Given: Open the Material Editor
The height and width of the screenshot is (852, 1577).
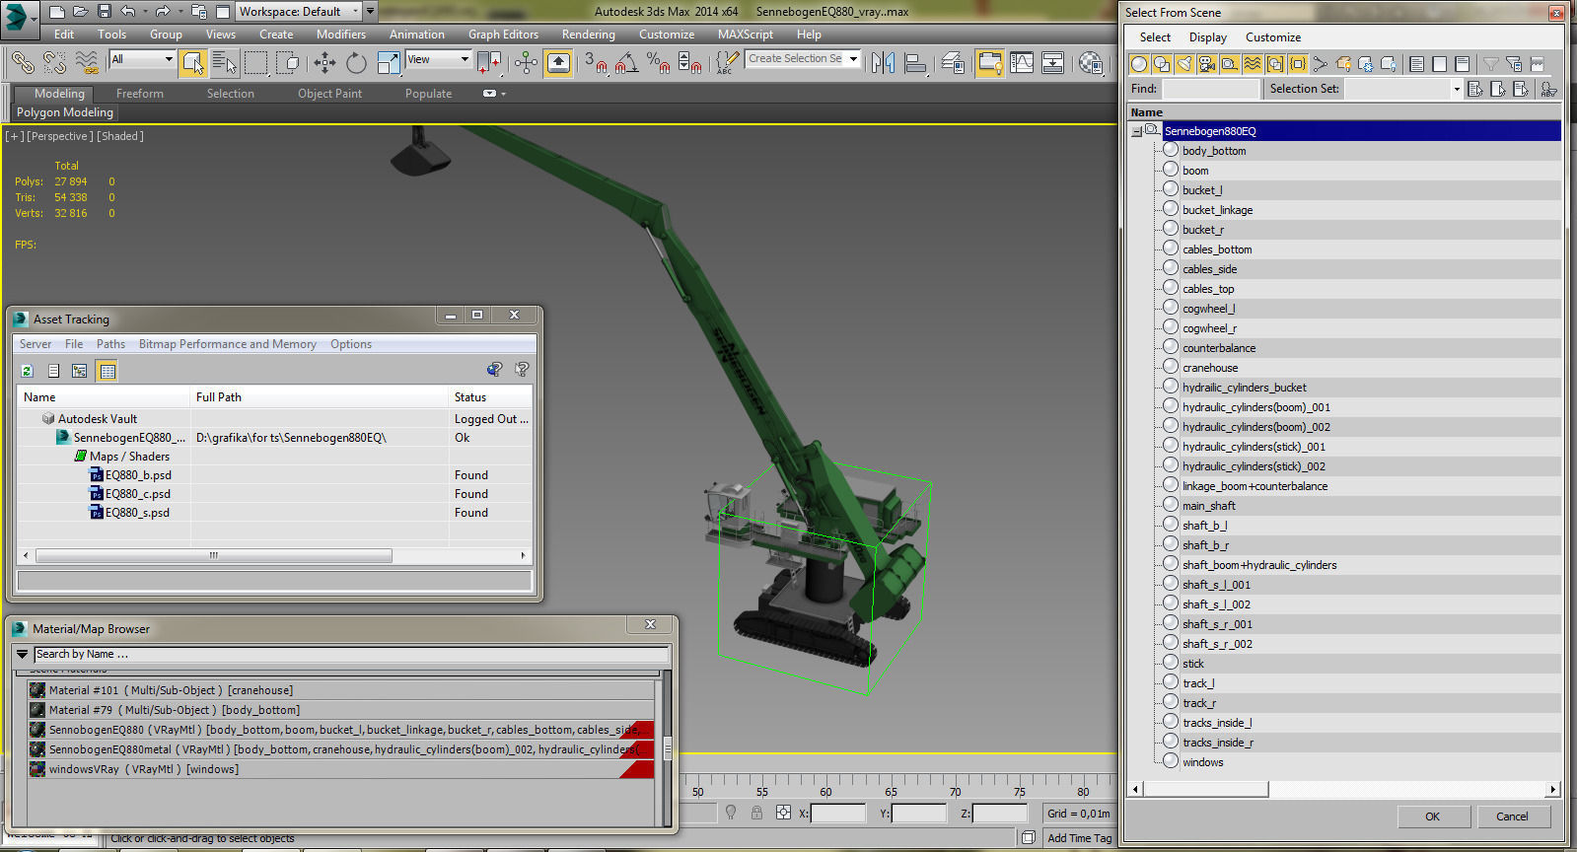Looking at the screenshot, I should [1090, 63].
